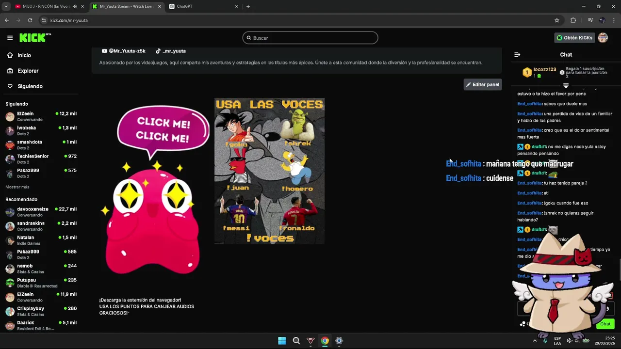This screenshot has height=349, width=621.
Task: Close the Mr_Yuuta Stream tab
Action: [x=159, y=6]
